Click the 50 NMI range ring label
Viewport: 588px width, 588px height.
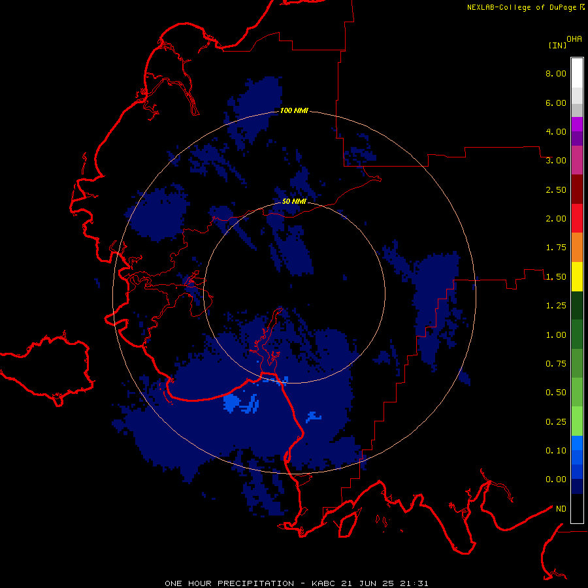[x=294, y=201]
